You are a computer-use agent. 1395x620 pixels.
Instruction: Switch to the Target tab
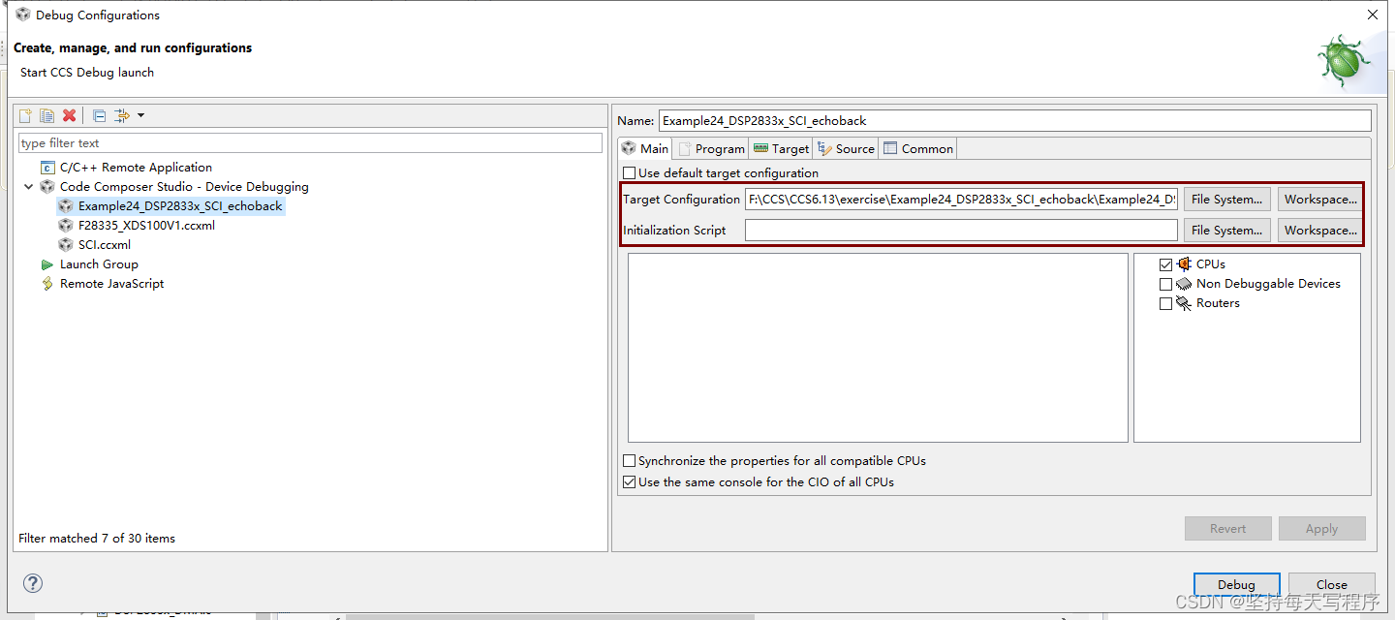[781, 148]
